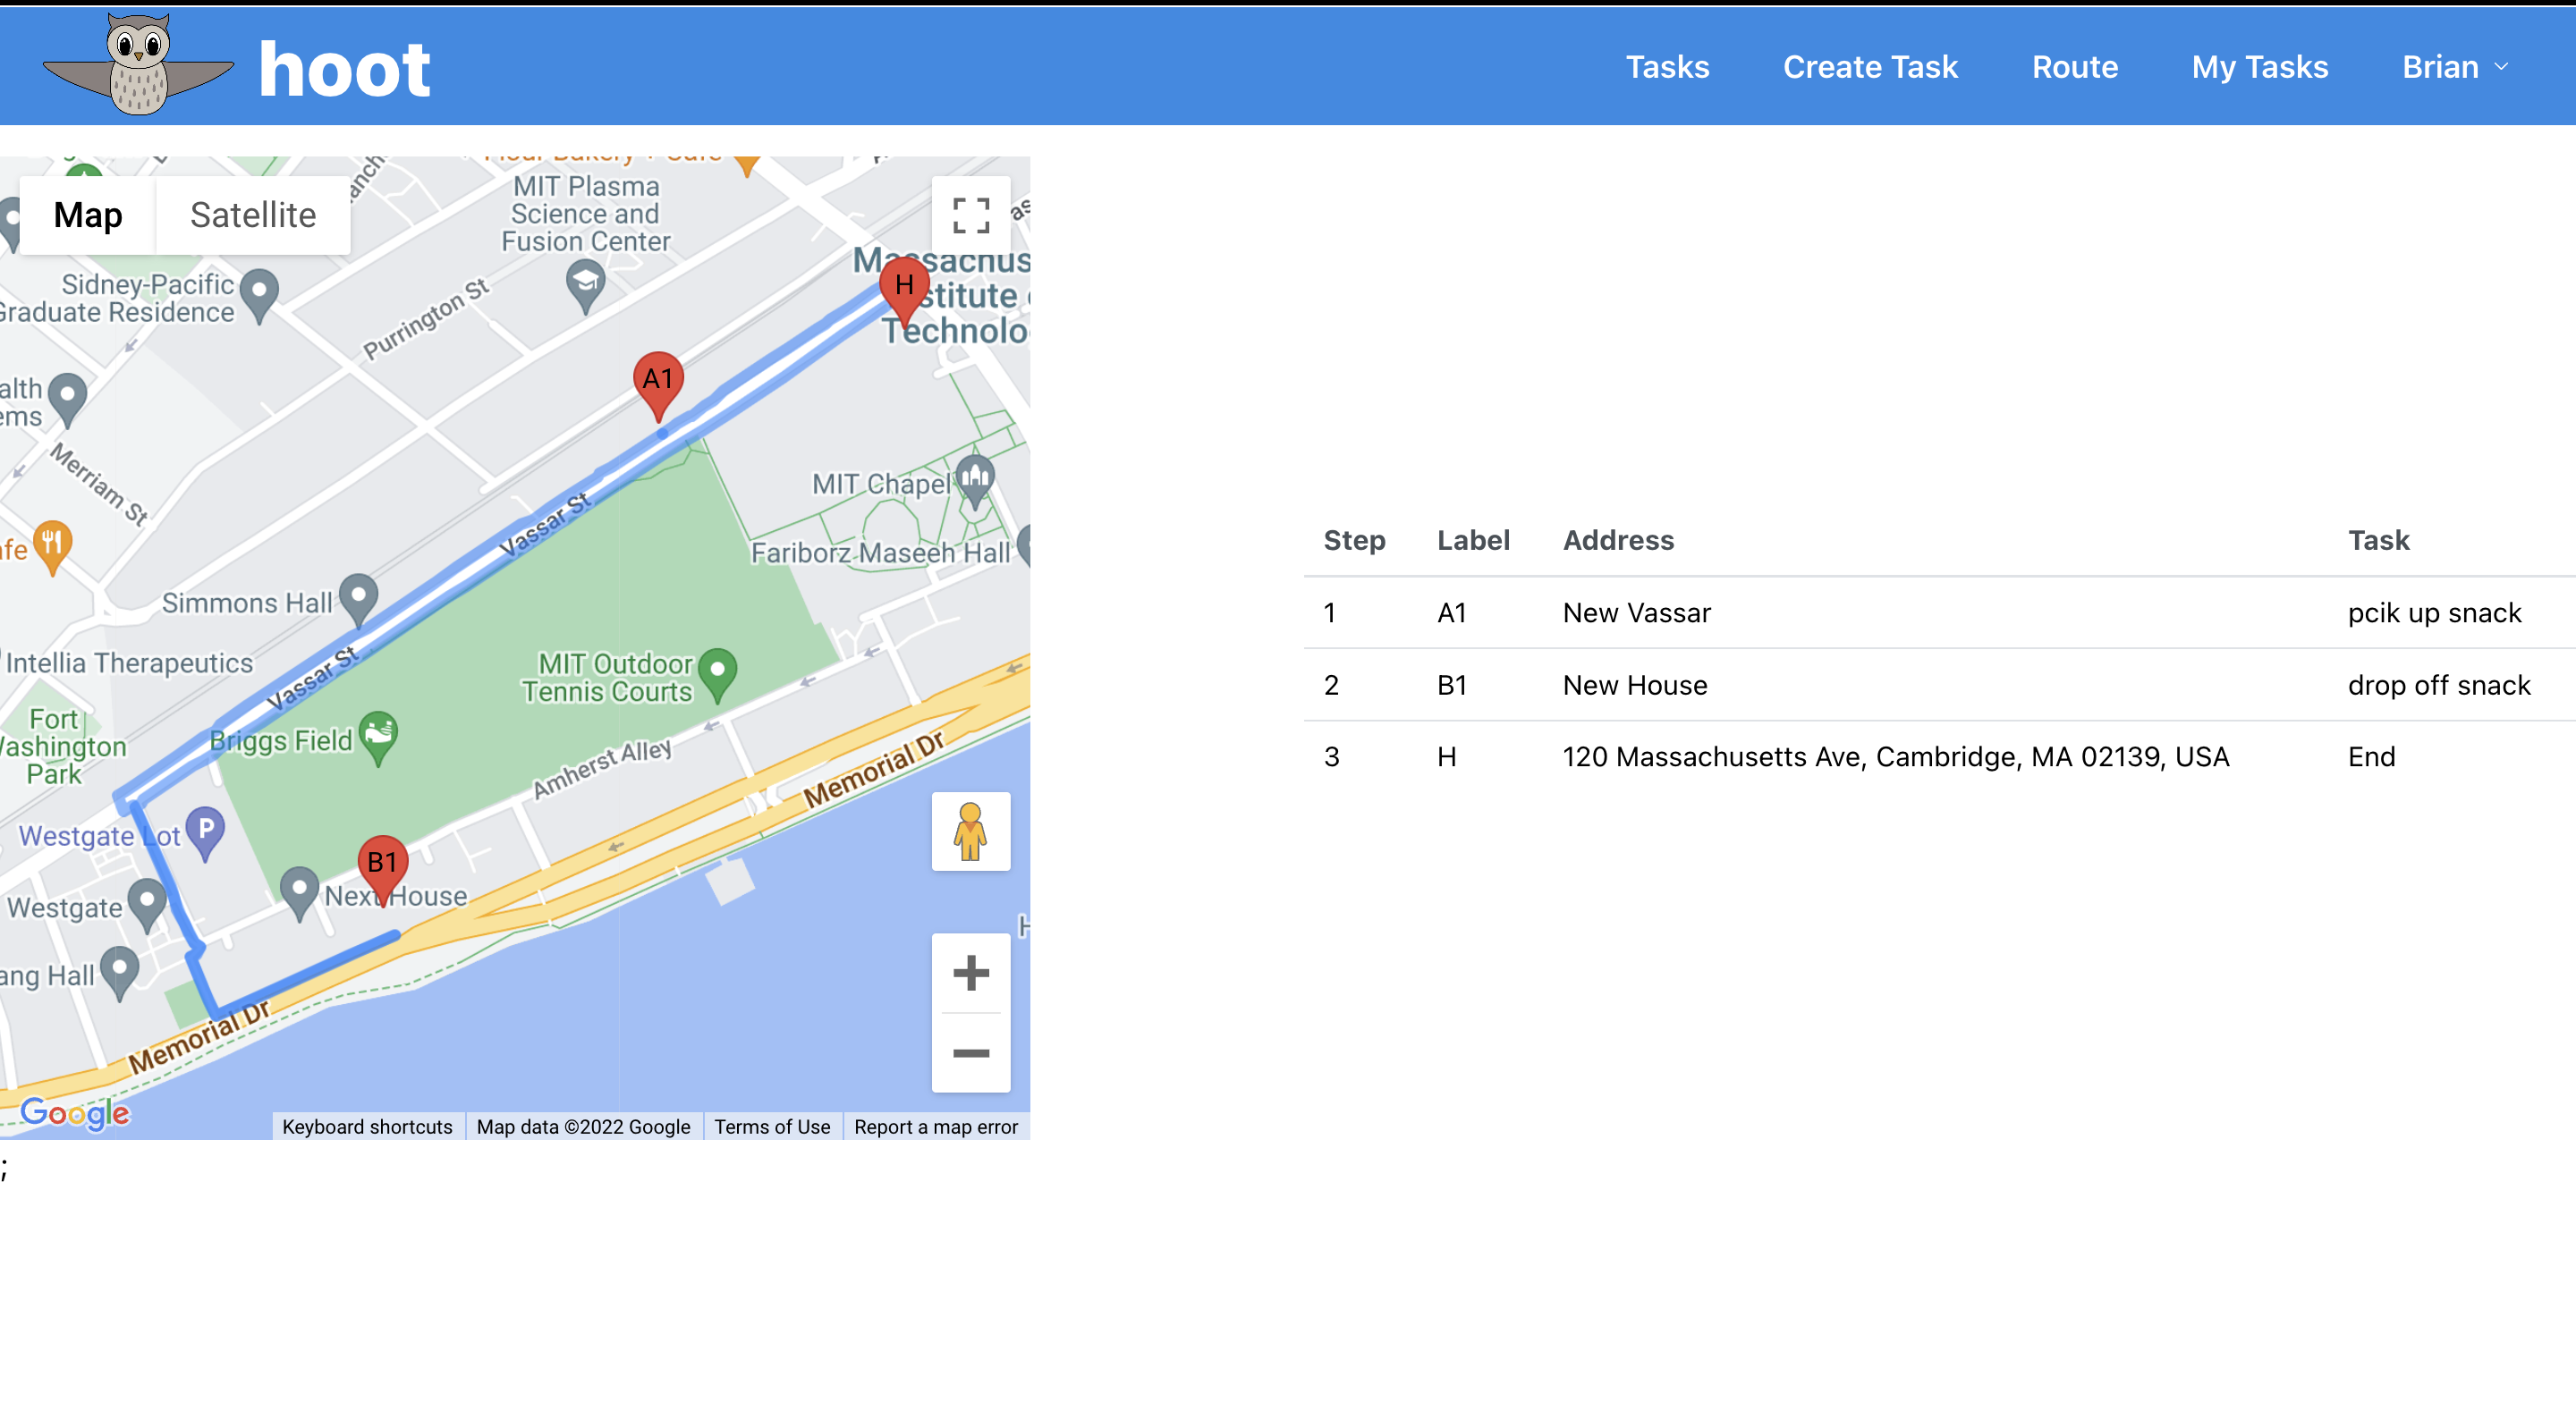The width and height of the screenshot is (2576, 1418).
Task: Expand the Brian user dropdown
Action: pyautogui.click(x=2455, y=67)
